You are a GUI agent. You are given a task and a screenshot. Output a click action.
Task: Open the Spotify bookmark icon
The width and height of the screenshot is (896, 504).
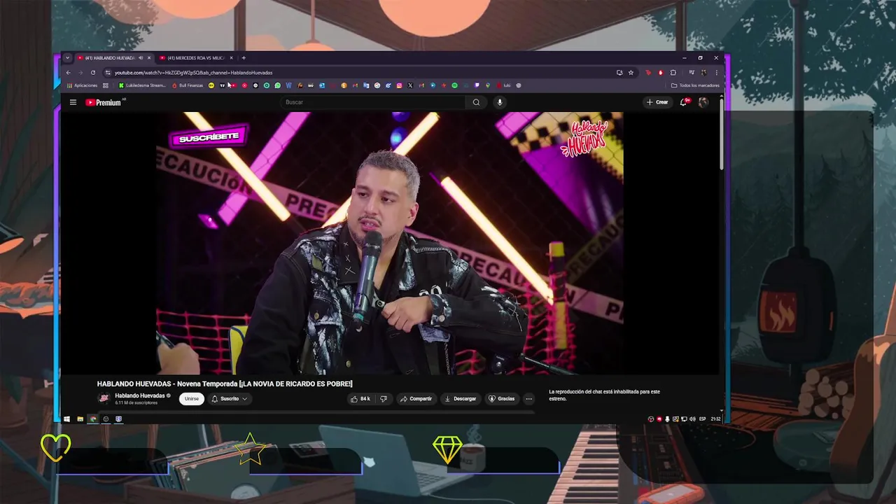click(454, 85)
